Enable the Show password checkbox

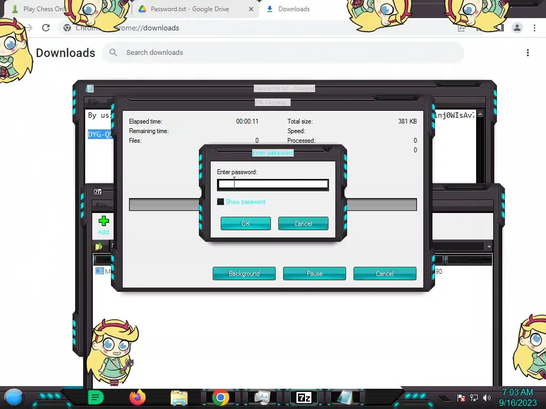220,202
